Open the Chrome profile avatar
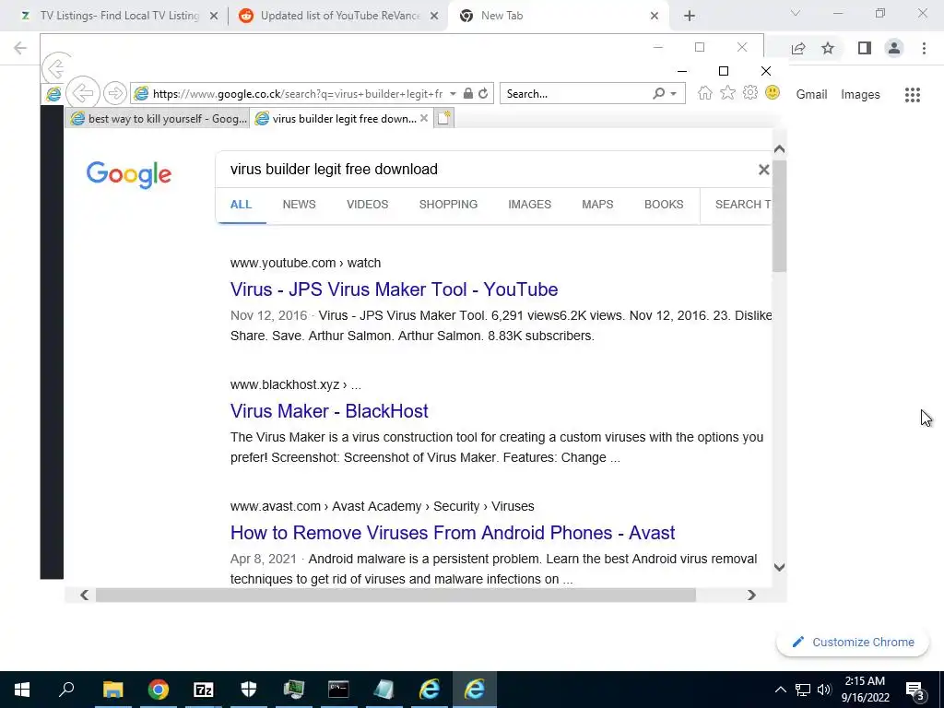The width and height of the screenshot is (944, 708). (894, 48)
